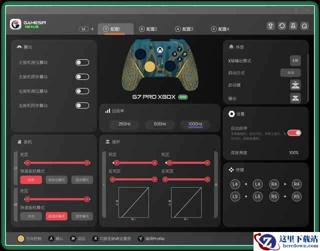Click the B 返回 hint icon
The width and height of the screenshot is (320, 251).
(73, 238)
